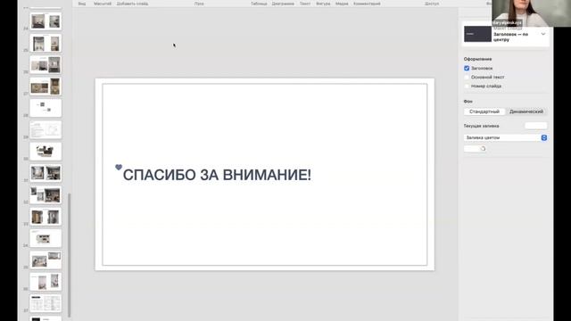This screenshot has width=571, height=321.
Task: Select slide 34 thumbnail in navigator
Action: click(46, 238)
